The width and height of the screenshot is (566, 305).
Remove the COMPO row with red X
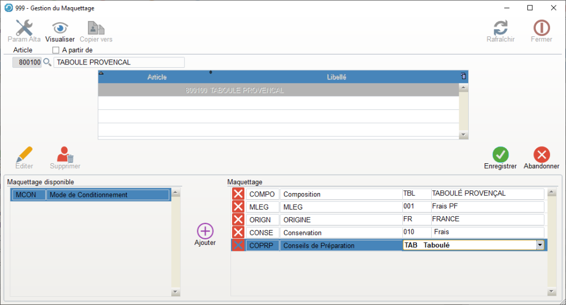click(238, 194)
